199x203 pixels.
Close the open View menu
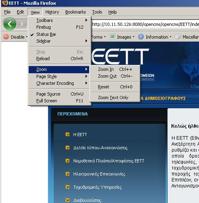35,12
